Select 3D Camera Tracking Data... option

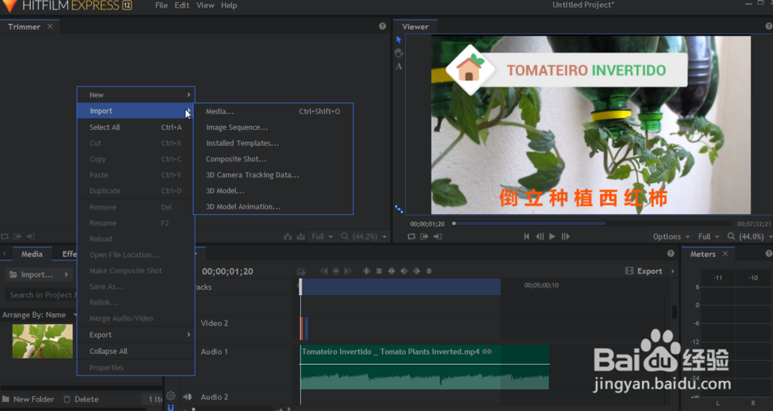[x=273, y=175]
